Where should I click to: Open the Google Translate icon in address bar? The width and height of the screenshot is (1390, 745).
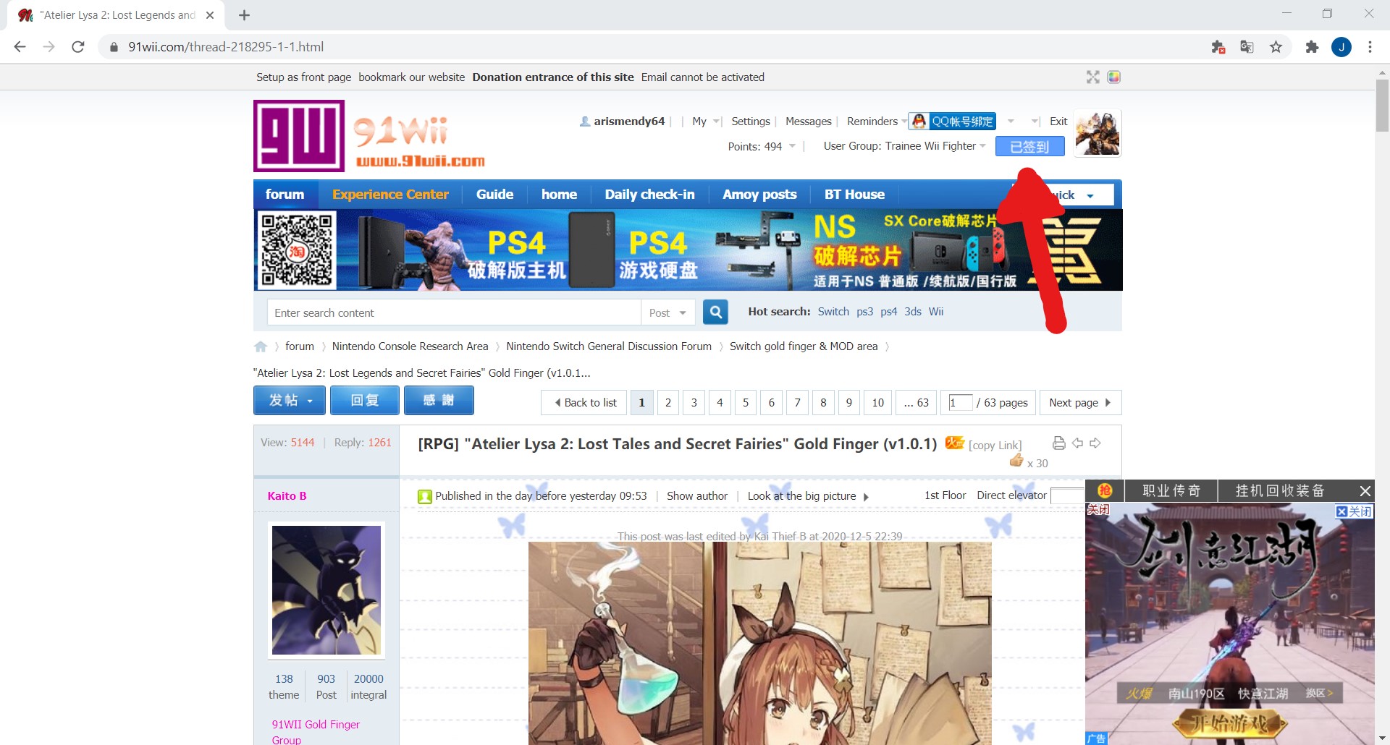click(1247, 47)
